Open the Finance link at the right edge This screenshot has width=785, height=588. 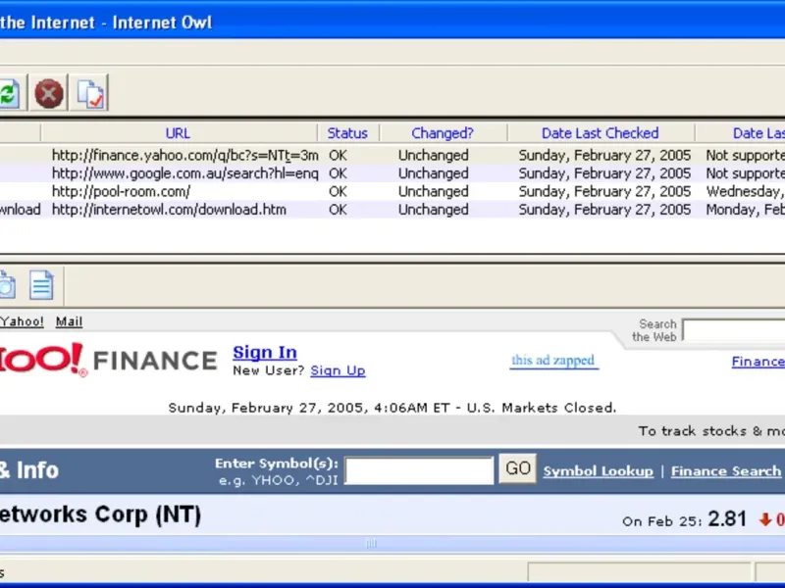pos(758,362)
